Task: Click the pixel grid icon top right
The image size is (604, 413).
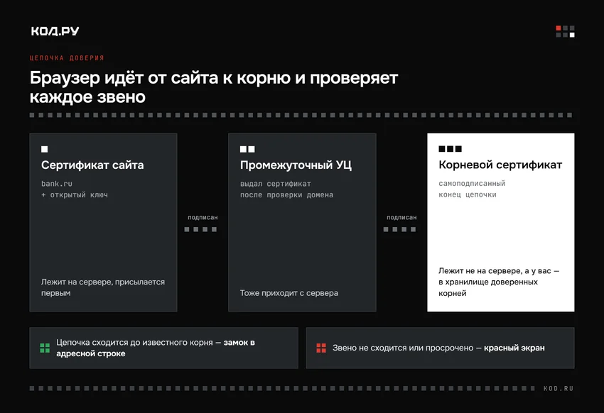Action: (565, 31)
